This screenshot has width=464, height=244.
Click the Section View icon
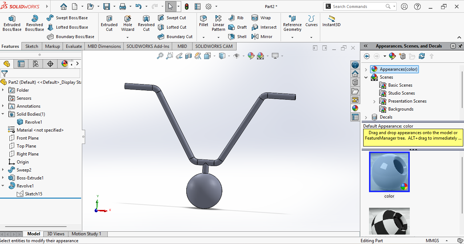pos(188,56)
